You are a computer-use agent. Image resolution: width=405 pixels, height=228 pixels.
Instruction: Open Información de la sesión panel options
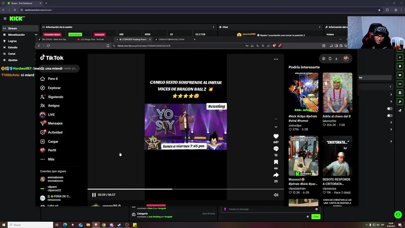pyautogui.click(x=213, y=27)
